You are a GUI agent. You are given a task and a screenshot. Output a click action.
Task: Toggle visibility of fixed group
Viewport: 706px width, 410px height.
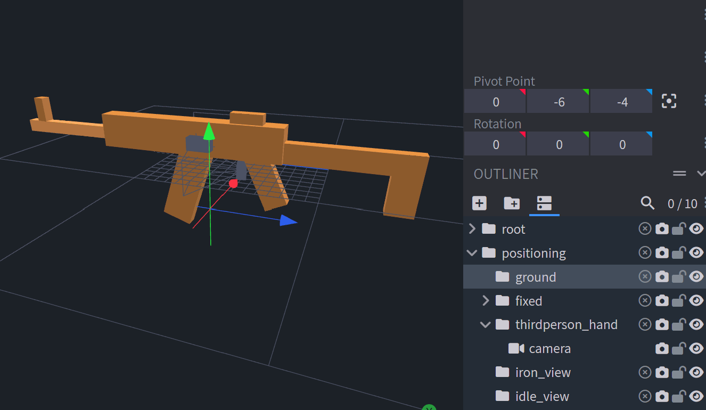pyautogui.click(x=696, y=301)
